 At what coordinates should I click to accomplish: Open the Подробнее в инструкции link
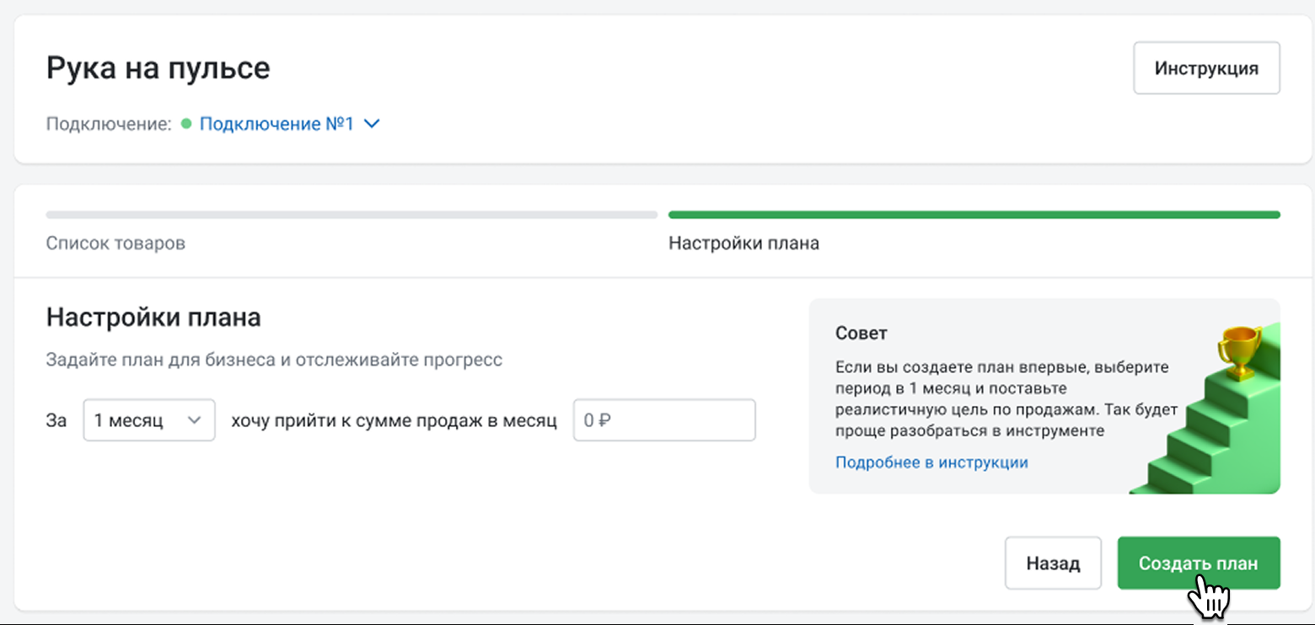click(x=931, y=462)
